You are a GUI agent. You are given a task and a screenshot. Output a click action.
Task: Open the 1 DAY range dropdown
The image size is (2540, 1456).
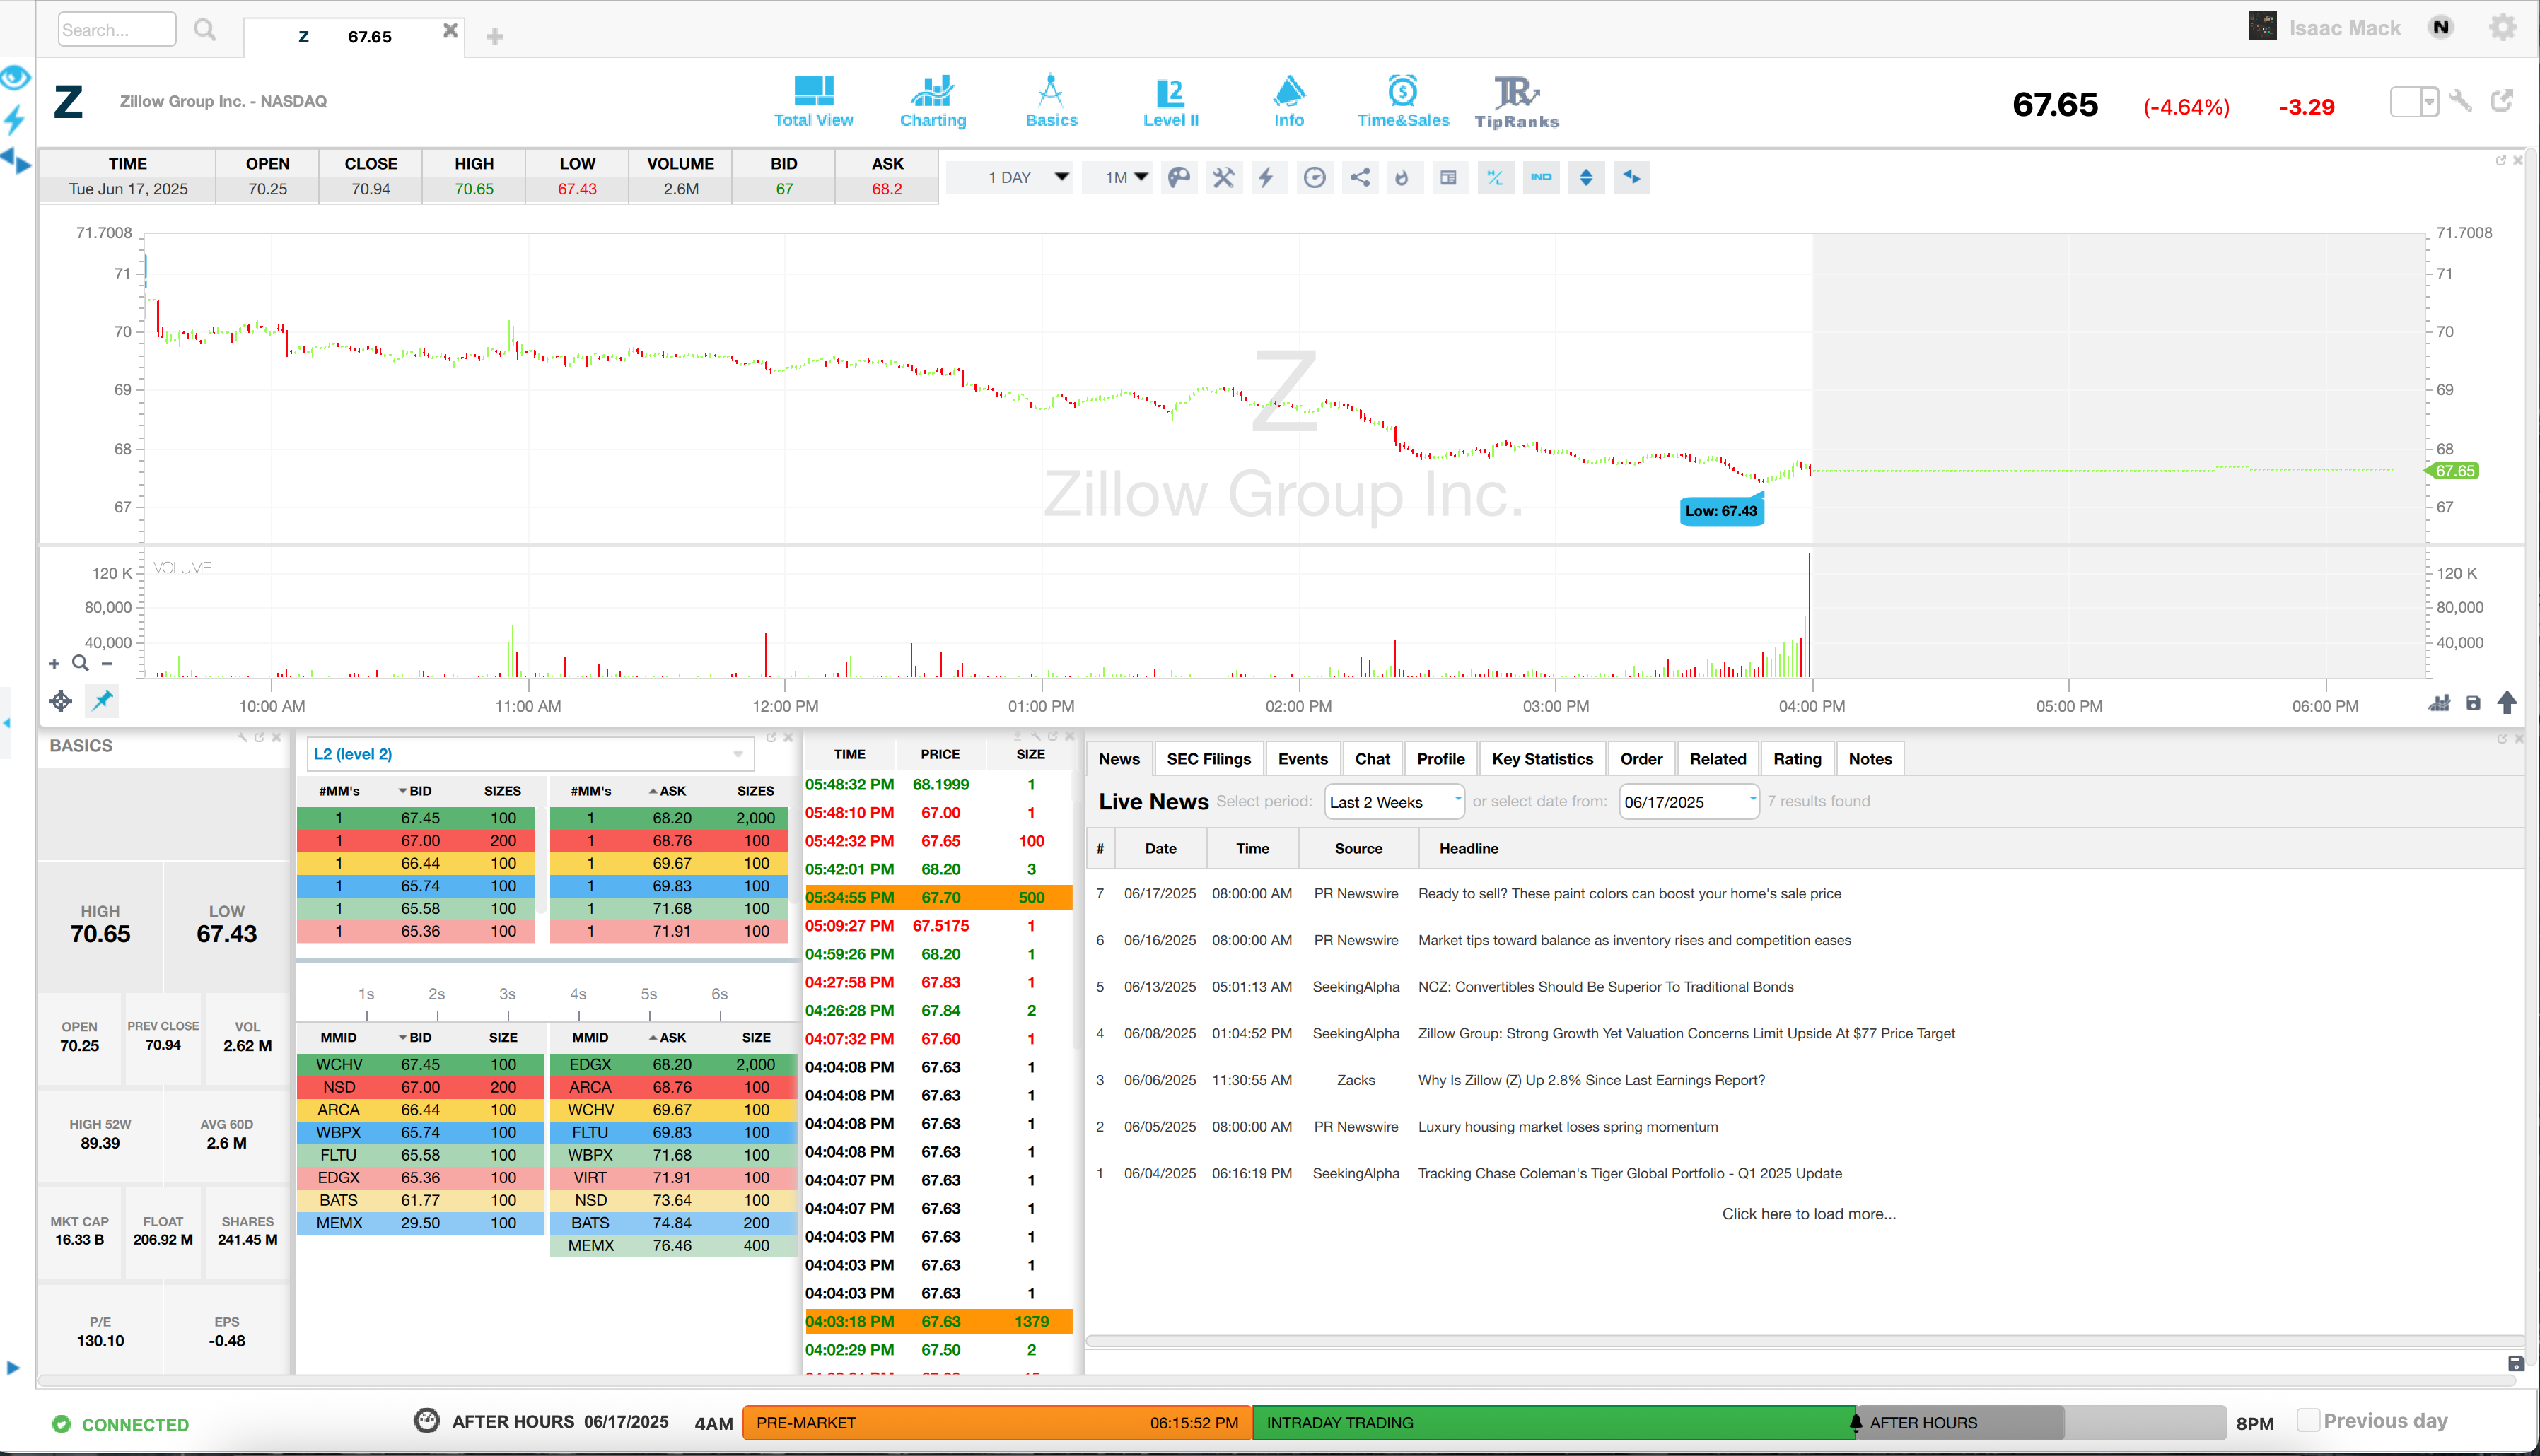pyautogui.click(x=1010, y=178)
